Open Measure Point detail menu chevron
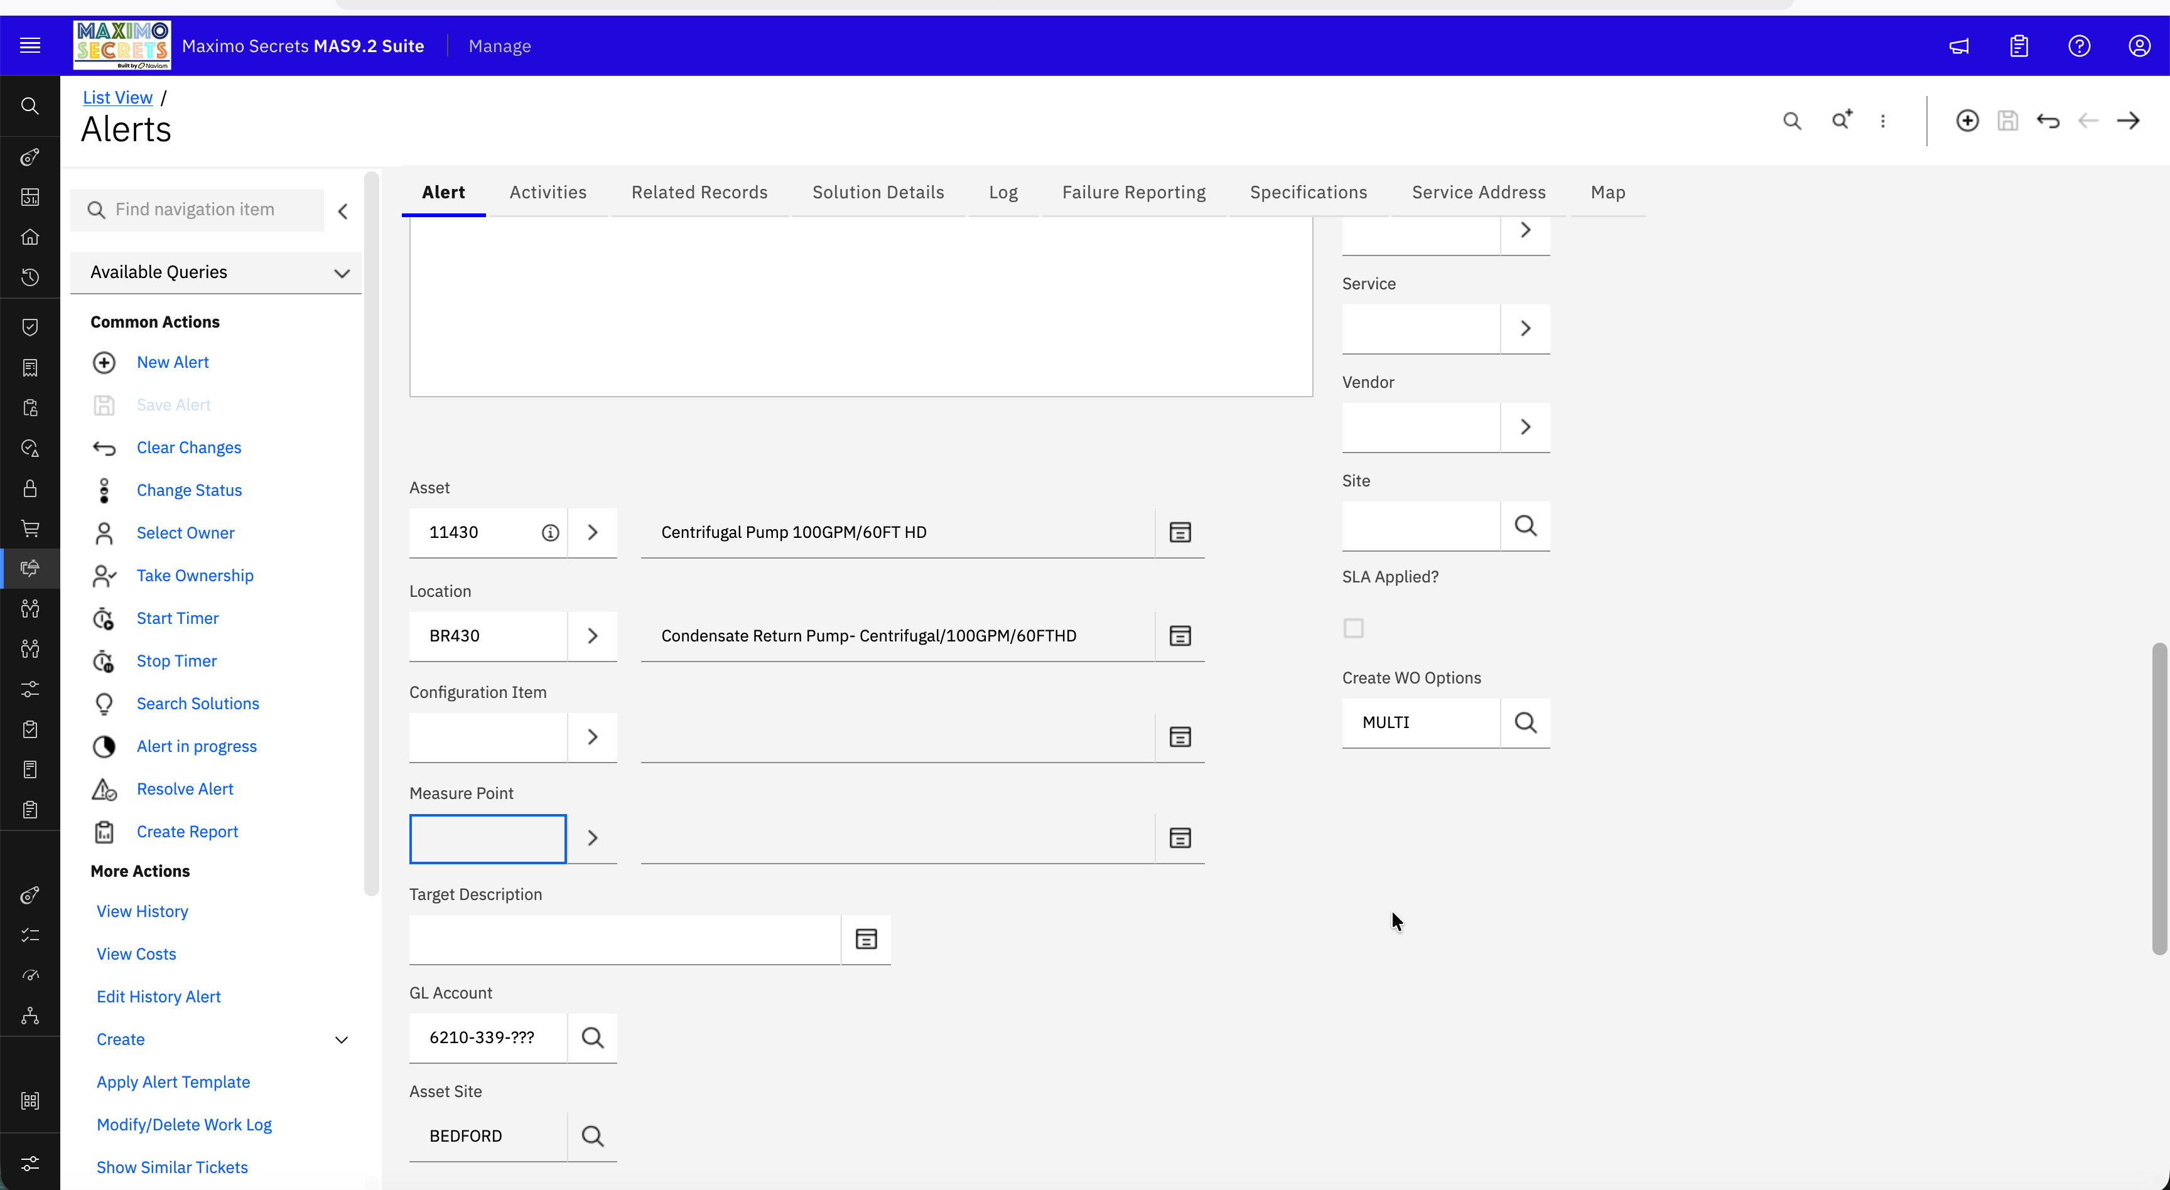Viewport: 2170px width, 1190px height. (x=592, y=838)
